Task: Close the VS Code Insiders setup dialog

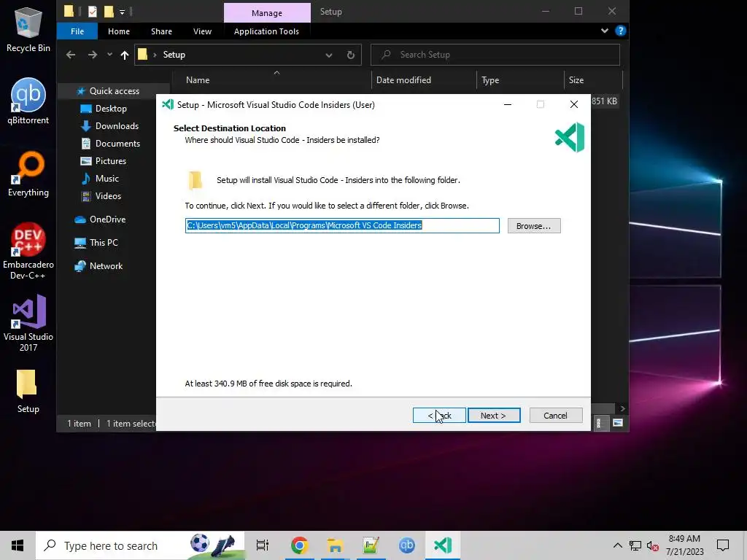Action: tap(574, 105)
